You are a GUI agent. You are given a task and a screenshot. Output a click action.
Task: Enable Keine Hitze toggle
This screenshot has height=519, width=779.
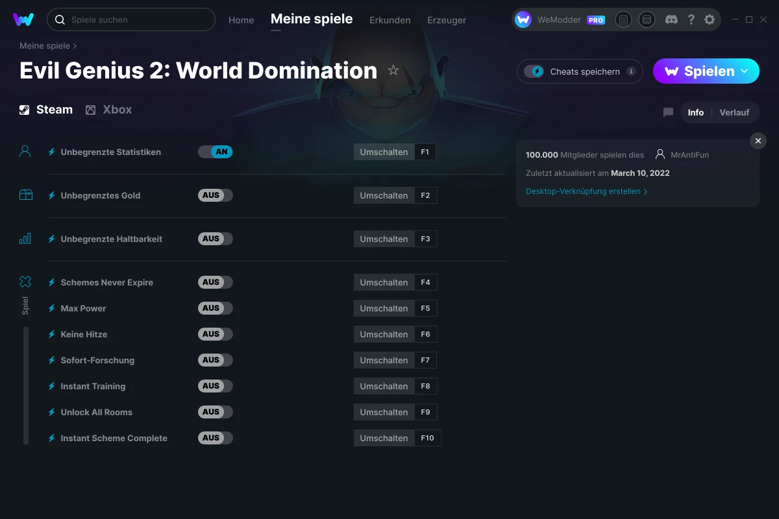click(x=216, y=334)
